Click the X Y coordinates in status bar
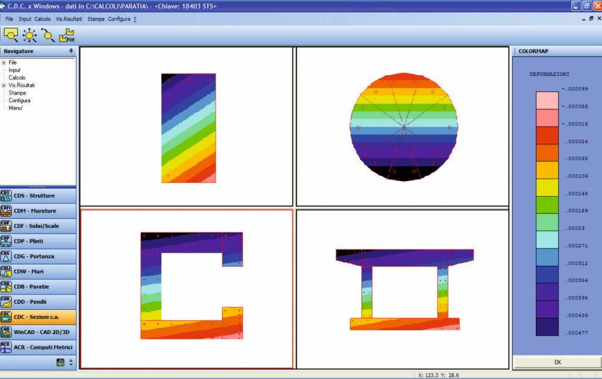Viewport: 602px width, 379px height. [x=438, y=375]
